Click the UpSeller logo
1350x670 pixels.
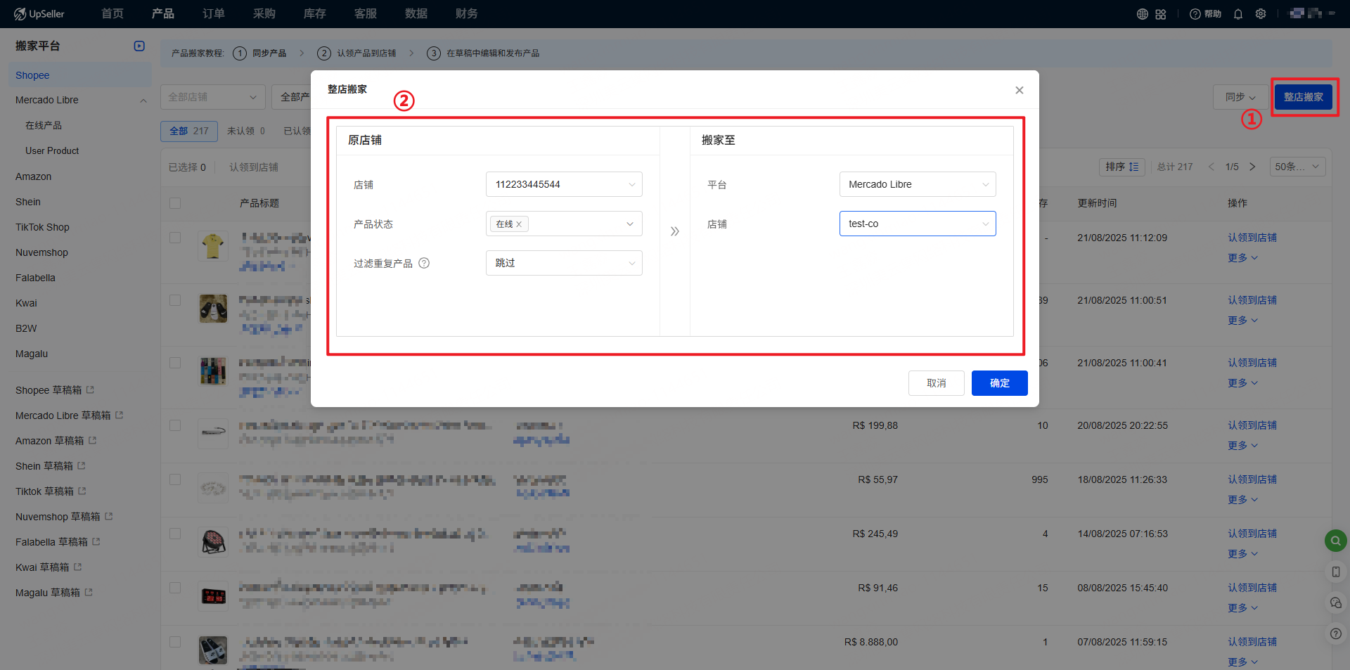(39, 14)
